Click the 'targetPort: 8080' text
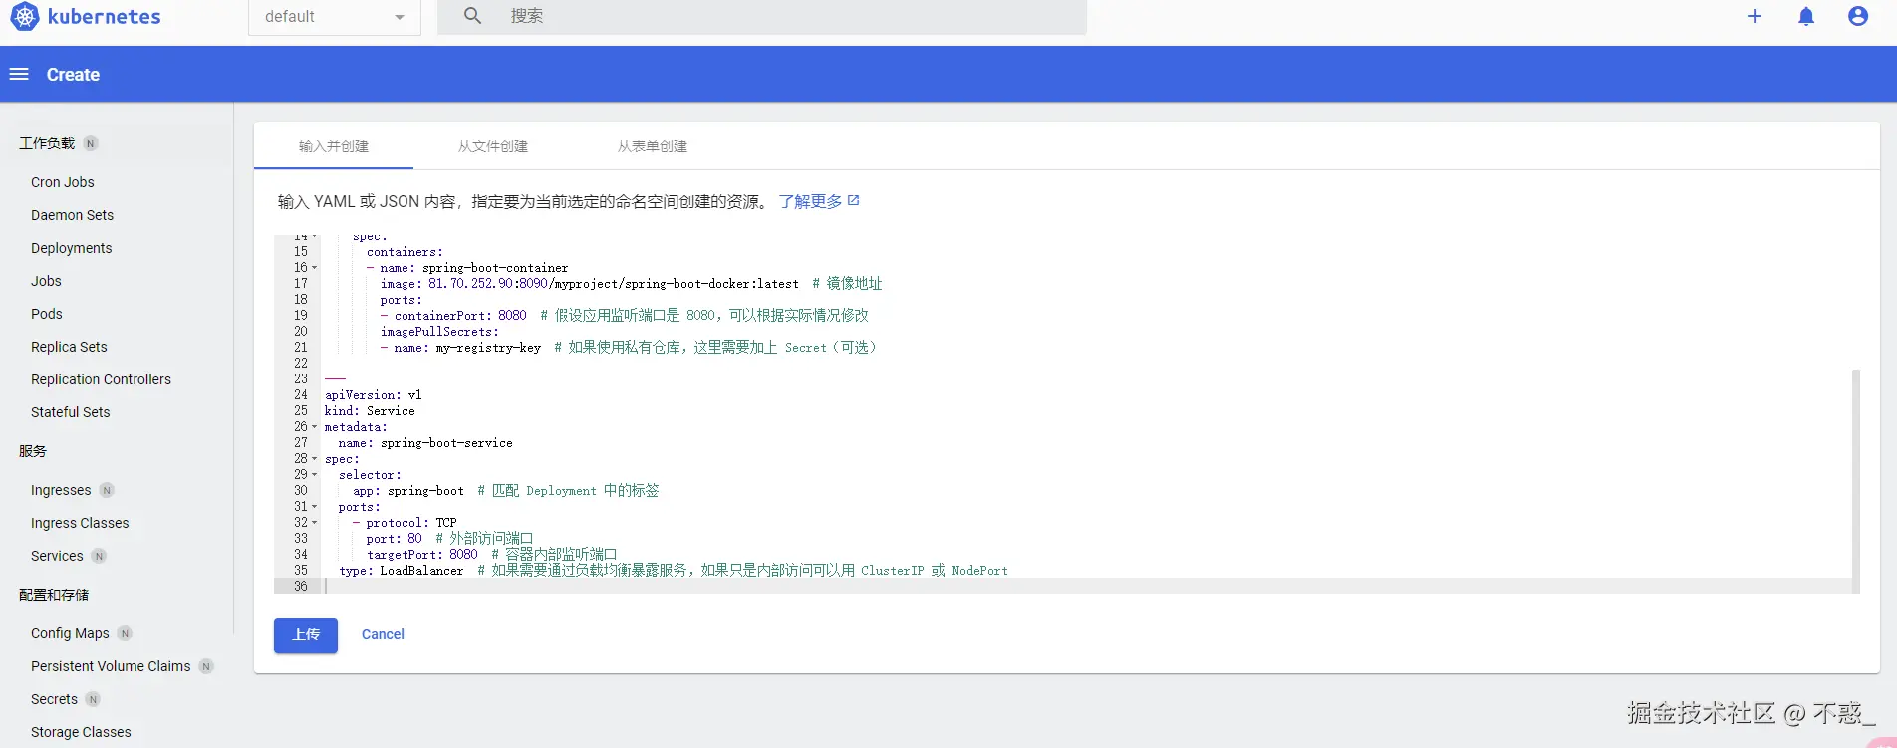The width and height of the screenshot is (1897, 748). (x=422, y=555)
